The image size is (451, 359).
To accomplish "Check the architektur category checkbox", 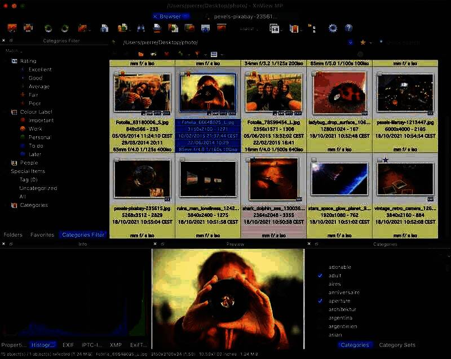I will point(320,309).
